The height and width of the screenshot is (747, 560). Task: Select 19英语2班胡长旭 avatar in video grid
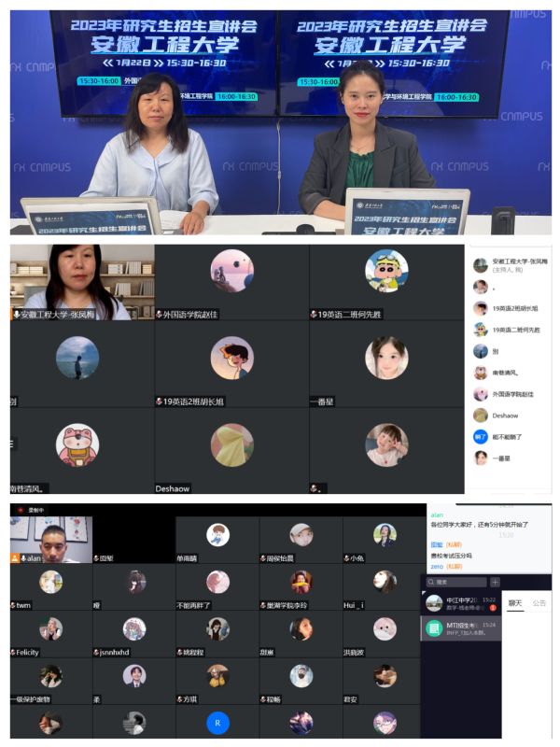(231, 358)
